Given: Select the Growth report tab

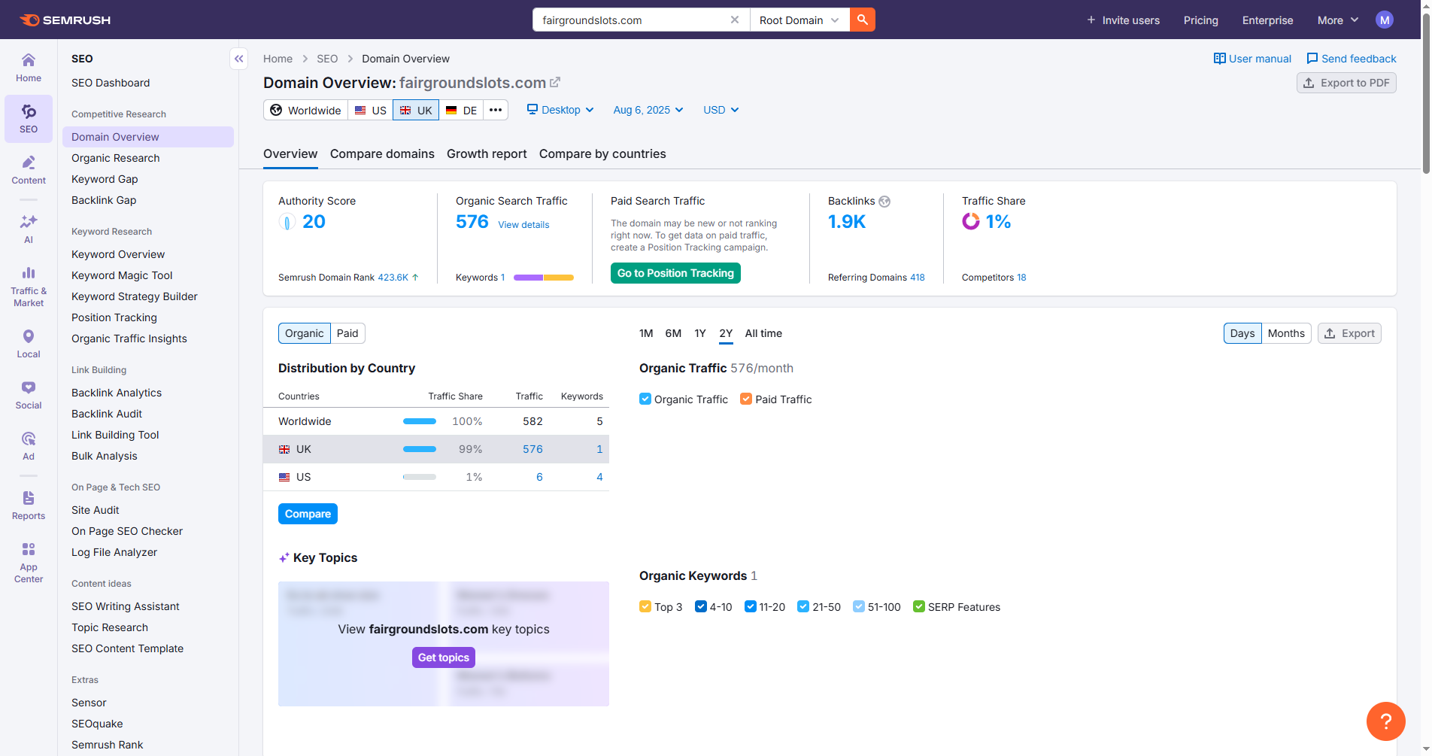Looking at the screenshot, I should [487, 154].
